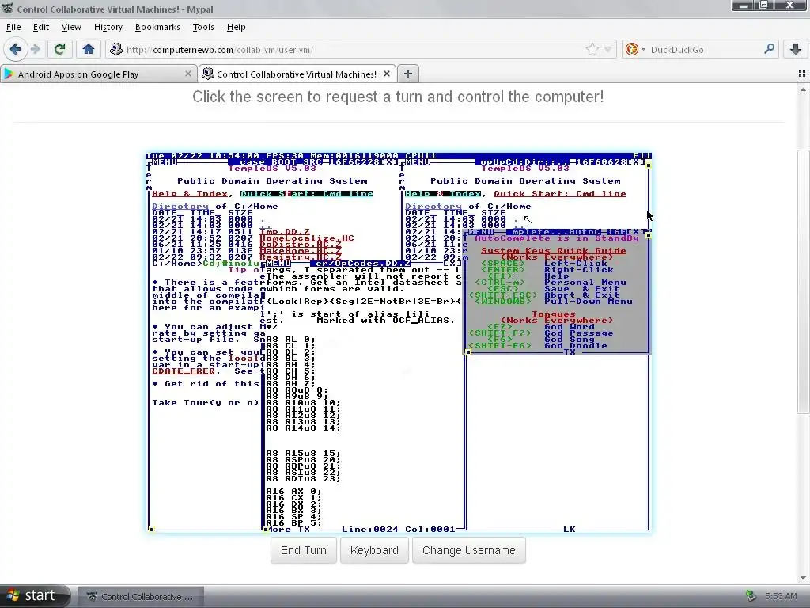Viewport: 810px width, 608px height.
Task: Click MENU in the AutoComplete window
Action: pos(480,232)
